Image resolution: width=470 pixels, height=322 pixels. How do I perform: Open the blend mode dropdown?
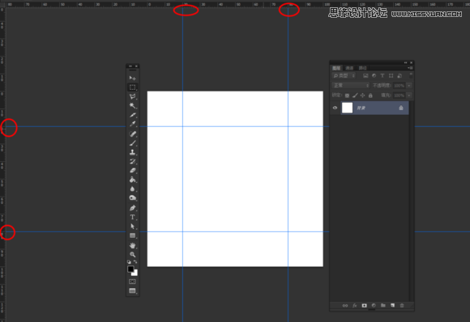(x=351, y=86)
